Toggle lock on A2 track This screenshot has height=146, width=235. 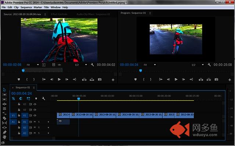coord(19,127)
